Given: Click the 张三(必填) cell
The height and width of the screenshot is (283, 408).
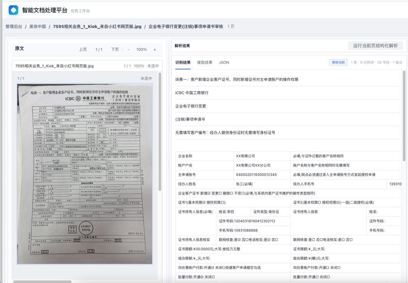Looking at the screenshot, I should coord(262,184).
